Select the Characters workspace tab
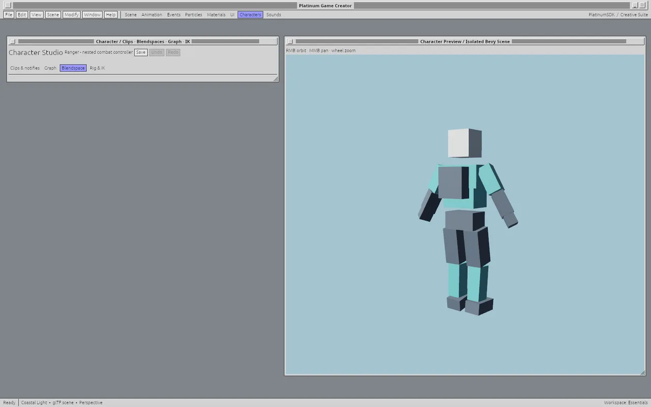 (250, 15)
